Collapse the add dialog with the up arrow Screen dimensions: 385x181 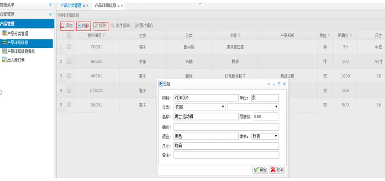tap(269, 84)
